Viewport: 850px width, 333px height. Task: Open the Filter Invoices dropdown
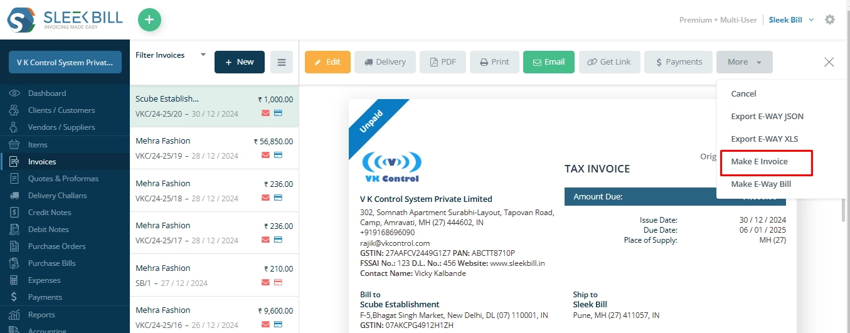click(171, 55)
